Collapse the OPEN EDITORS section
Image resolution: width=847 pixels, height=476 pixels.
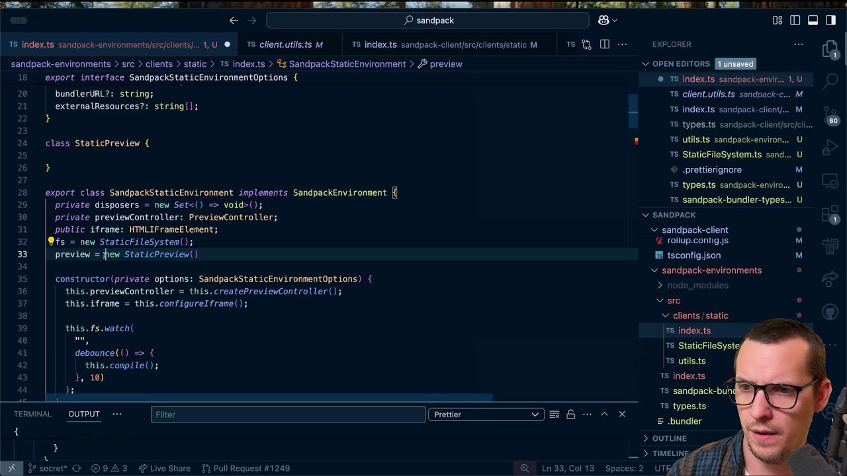pyautogui.click(x=646, y=64)
